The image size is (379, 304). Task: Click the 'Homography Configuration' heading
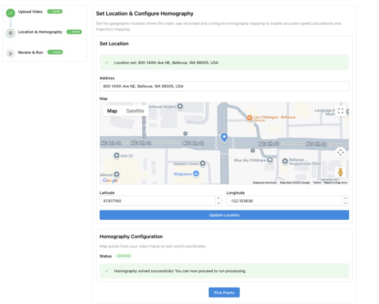[x=131, y=237]
